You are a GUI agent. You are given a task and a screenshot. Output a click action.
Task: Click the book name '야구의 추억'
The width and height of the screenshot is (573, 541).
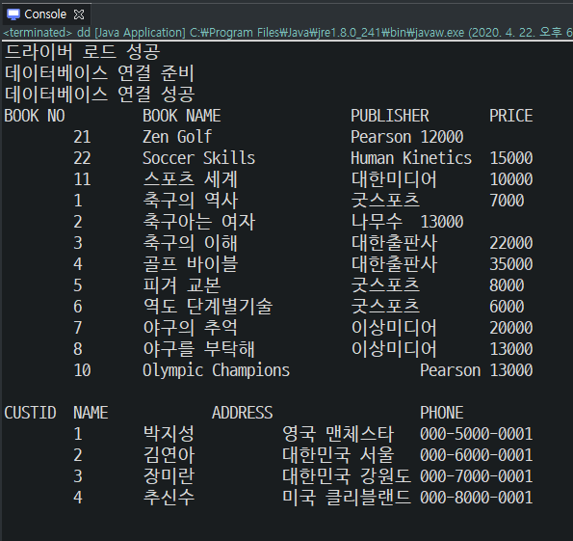click(191, 328)
